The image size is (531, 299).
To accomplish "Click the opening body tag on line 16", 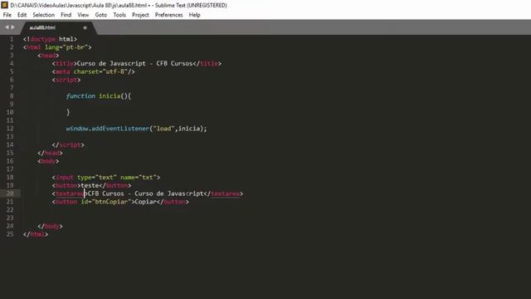I will [48, 161].
